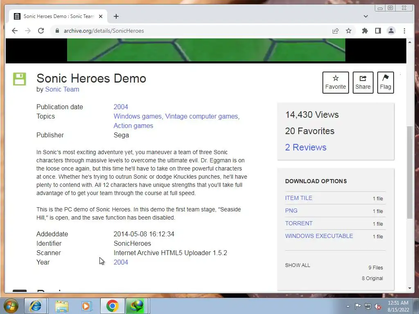419x314 pixels.
Task: Select the Sonic Heroes Demo browser tab
Action: click(x=58, y=16)
